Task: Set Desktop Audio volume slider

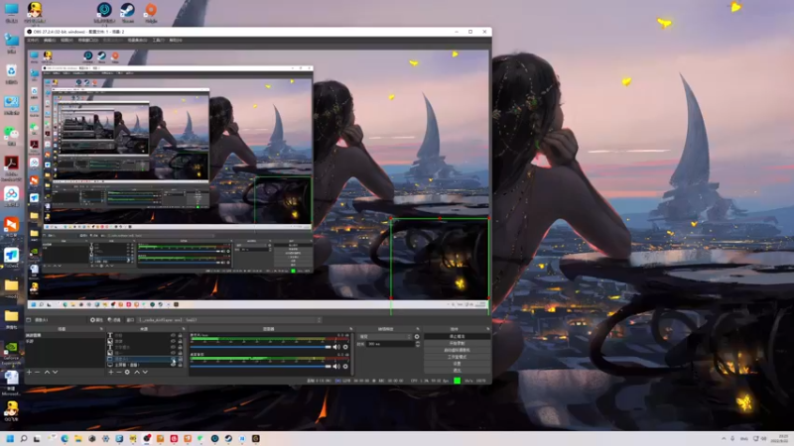Action: (x=261, y=366)
